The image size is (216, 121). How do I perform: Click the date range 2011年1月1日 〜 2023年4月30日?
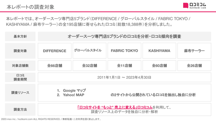click(124, 78)
